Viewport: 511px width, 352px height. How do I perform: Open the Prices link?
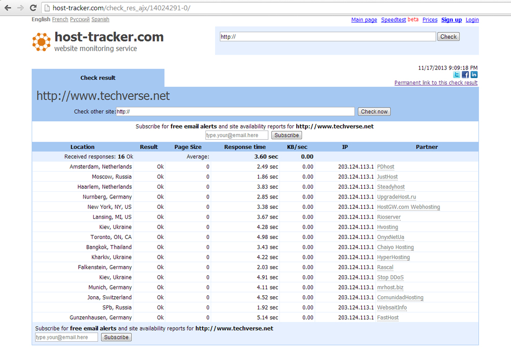(430, 20)
